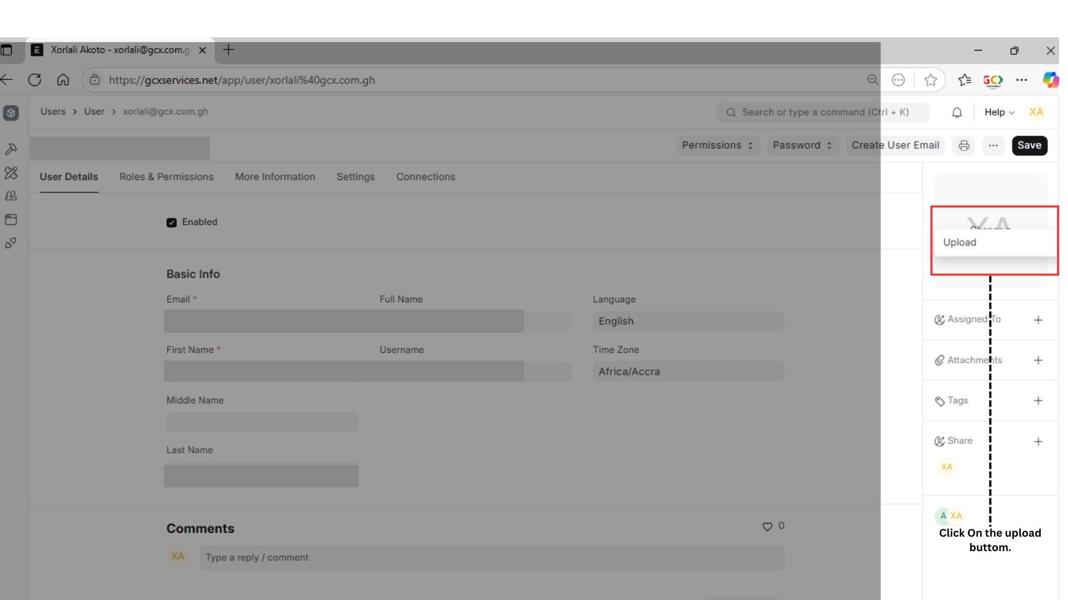The image size is (1068, 600).
Task: Open browser settings and more menu
Action: [1021, 80]
